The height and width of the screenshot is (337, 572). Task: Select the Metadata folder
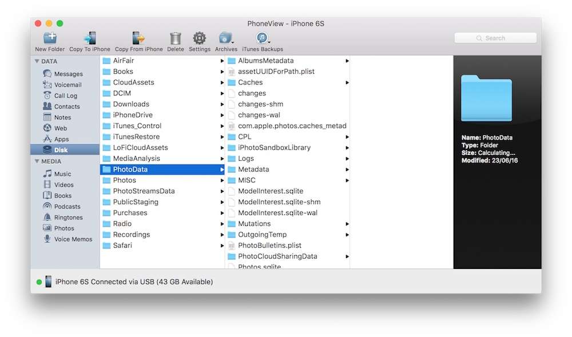point(288,169)
